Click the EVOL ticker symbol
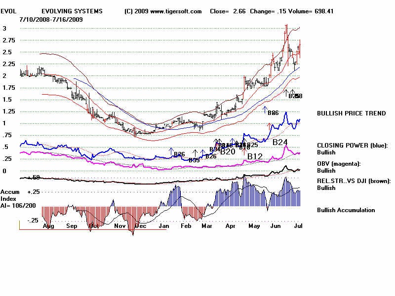This screenshot has width=395, height=296. pos(10,11)
